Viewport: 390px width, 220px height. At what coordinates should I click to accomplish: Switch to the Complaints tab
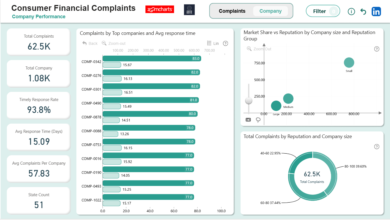(232, 11)
